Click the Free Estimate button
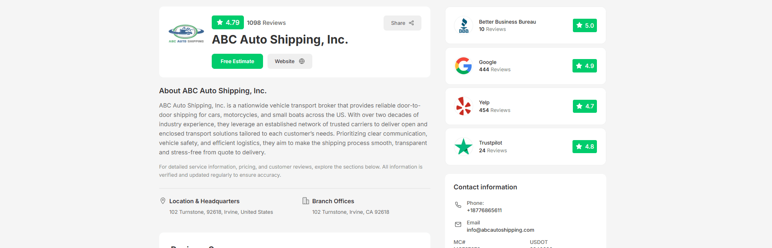The width and height of the screenshot is (772, 248). tap(237, 61)
